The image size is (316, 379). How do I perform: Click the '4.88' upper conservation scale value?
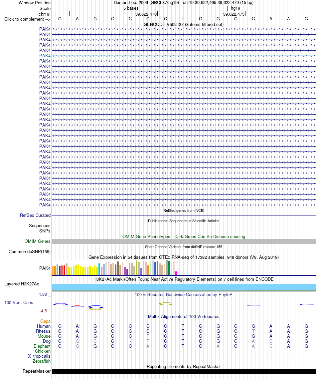pos(43,294)
